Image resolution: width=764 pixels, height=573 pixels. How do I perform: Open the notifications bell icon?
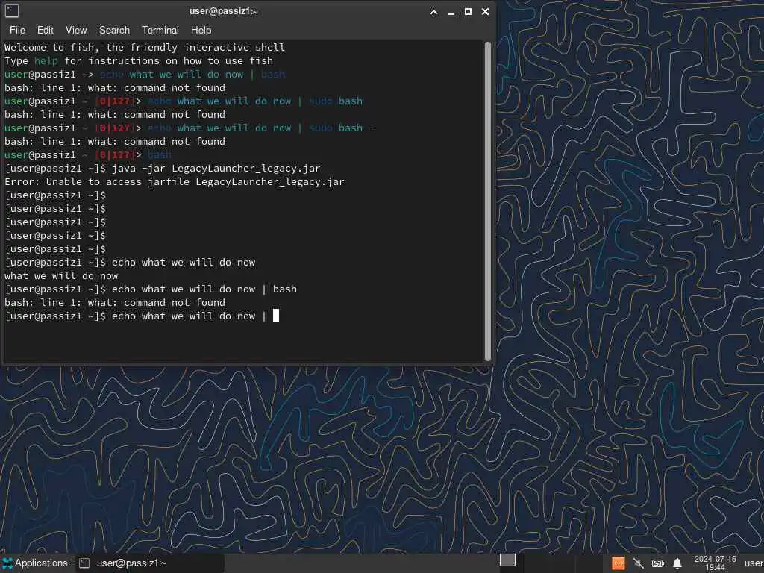pos(677,564)
